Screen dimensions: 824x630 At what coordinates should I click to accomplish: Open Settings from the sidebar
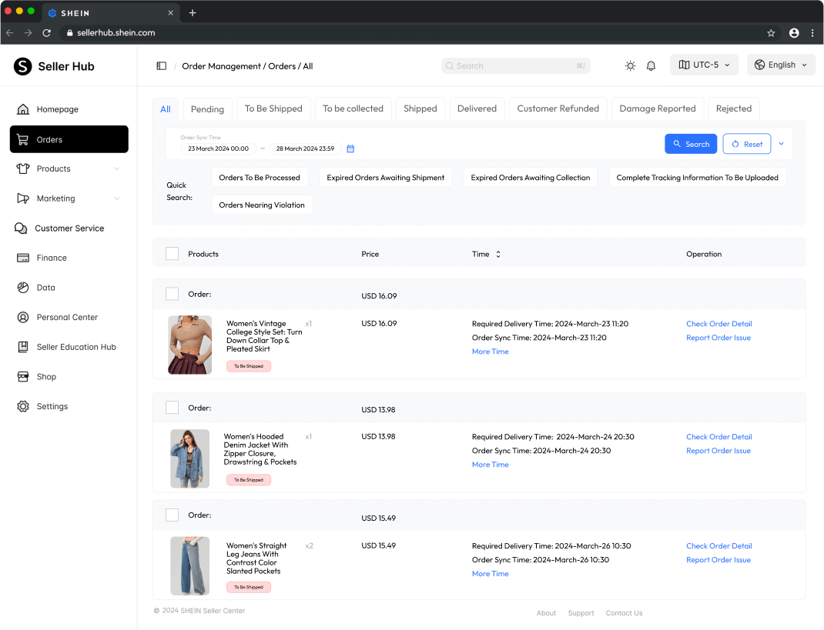[x=52, y=406]
